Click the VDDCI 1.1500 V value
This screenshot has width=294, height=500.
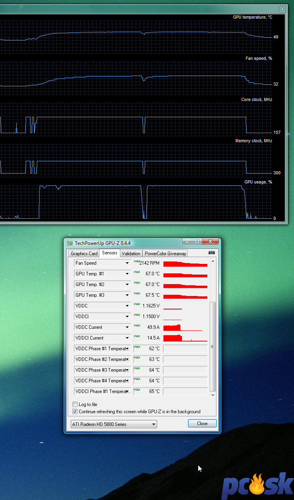click(151, 317)
